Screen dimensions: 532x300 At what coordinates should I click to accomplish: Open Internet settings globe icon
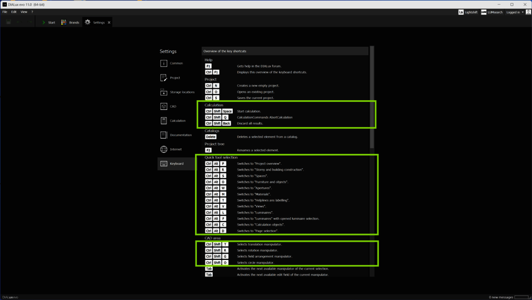(164, 149)
